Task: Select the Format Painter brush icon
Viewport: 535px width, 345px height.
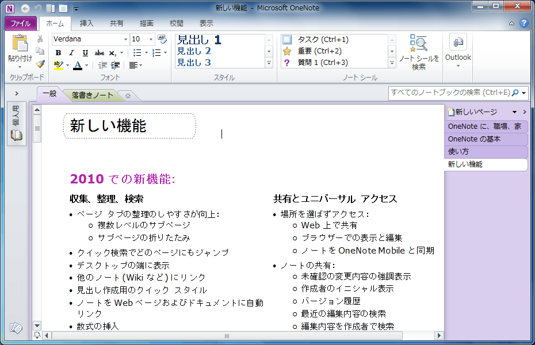Action: coord(40,64)
